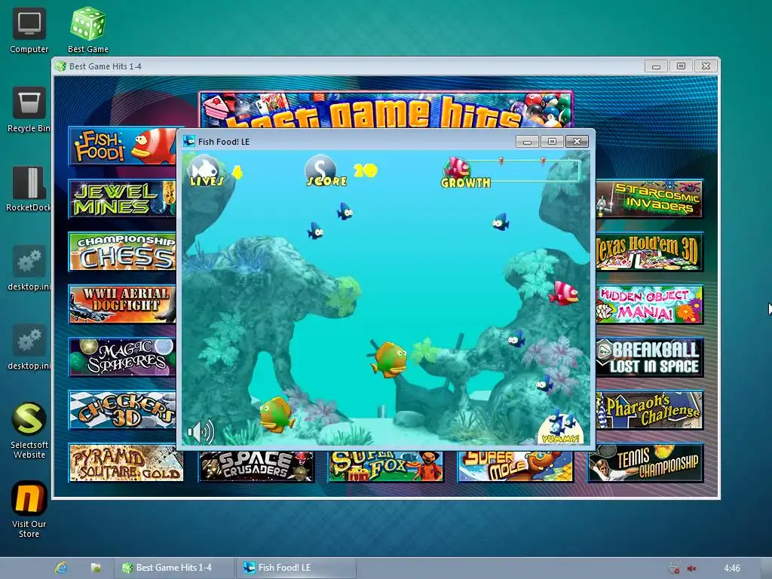Click the orange-green fish near seabed left
Viewport: 772px width, 579px height.
(x=276, y=415)
